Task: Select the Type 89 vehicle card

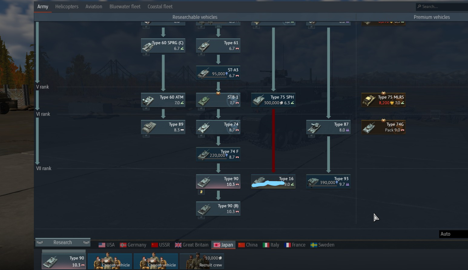Action: [163, 127]
